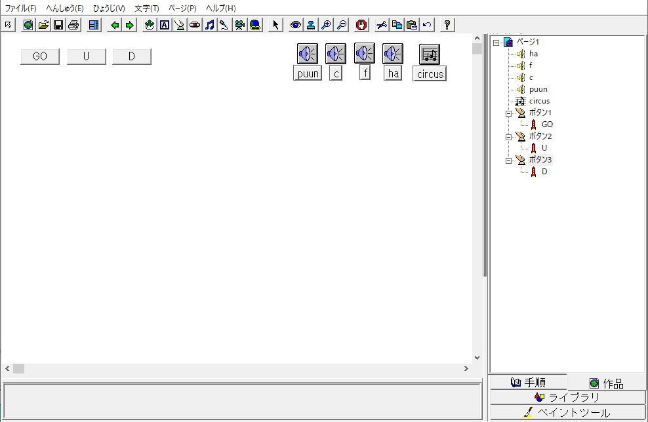The image size is (648, 422).
Task: Click the canvas vertical scrollbar down arrow
Action: pos(477,358)
